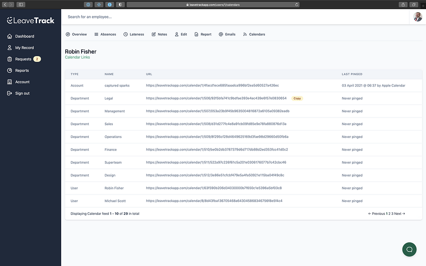Image resolution: width=426 pixels, height=266 pixels.
Task: Click the shield privacy extension icon
Action: pyautogui.click(x=120, y=4)
